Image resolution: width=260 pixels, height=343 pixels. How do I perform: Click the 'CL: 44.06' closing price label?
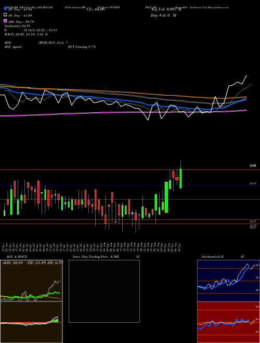coord(96,9)
